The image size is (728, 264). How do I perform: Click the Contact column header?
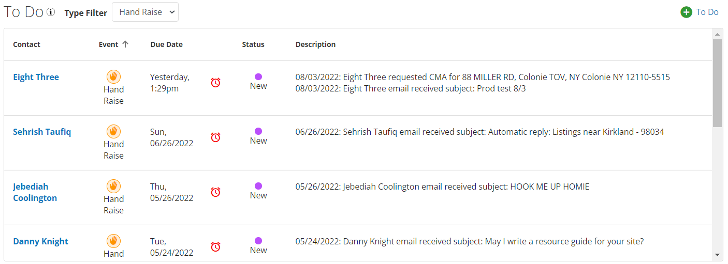pos(27,44)
